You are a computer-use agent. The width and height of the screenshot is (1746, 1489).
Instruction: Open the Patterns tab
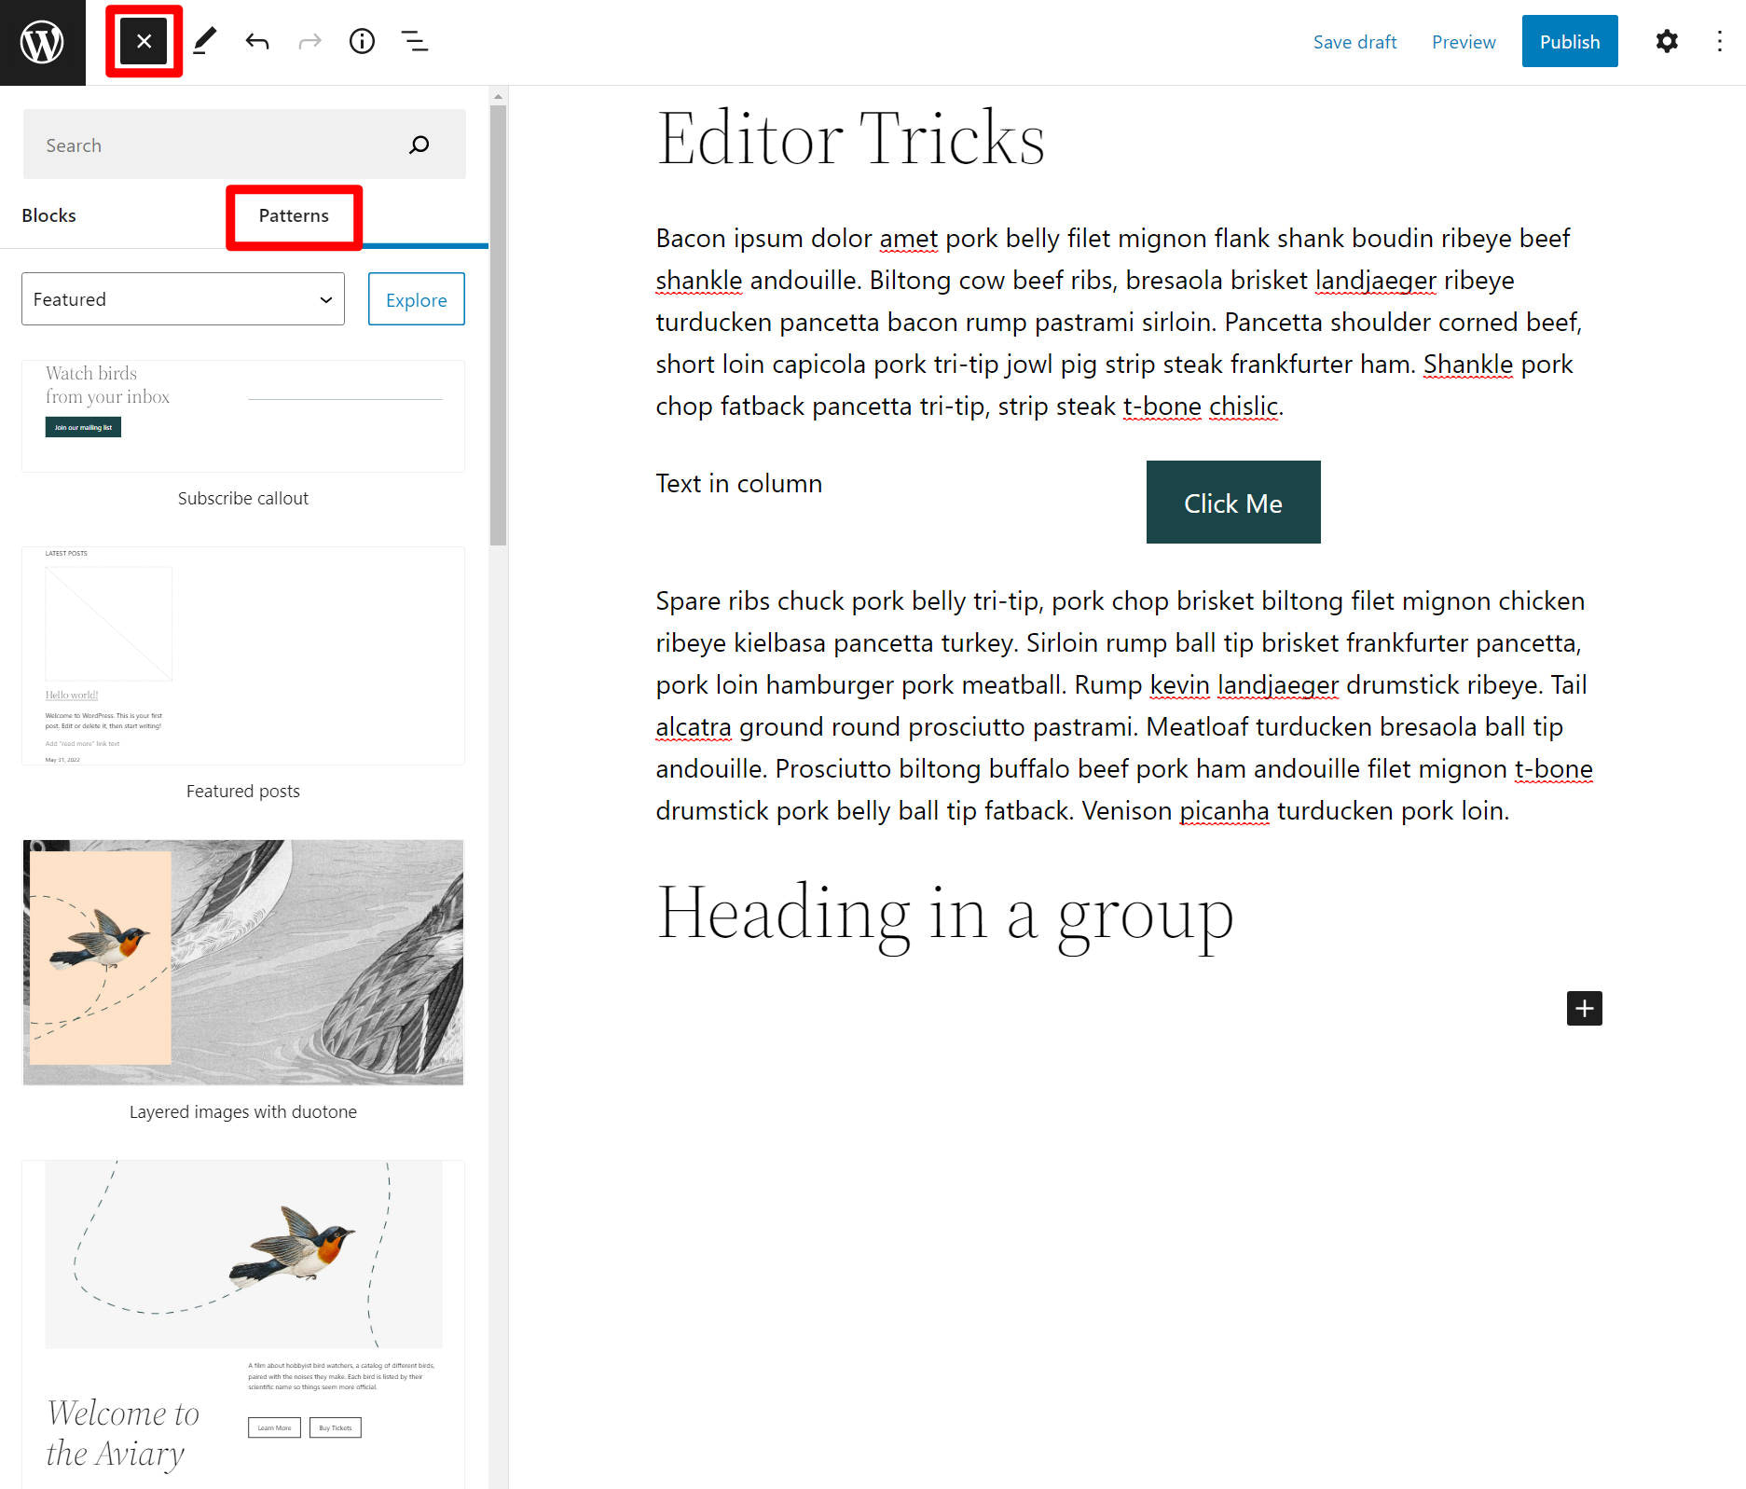[x=293, y=214]
